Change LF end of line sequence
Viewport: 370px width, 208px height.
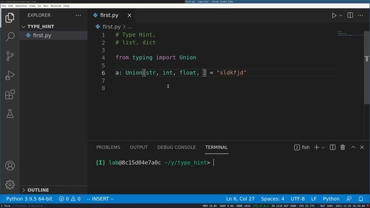click(x=313, y=199)
